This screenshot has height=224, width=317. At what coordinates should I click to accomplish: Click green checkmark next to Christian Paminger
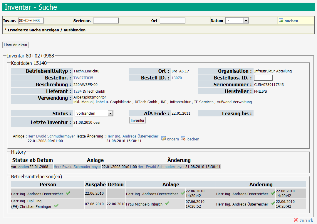tap(56, 206)
